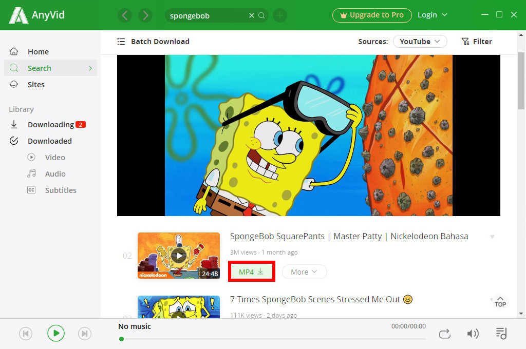Open 7 Times SpongeBob Scenes thumbnail
Screen dimensions: 526x349
coord(179,307)
